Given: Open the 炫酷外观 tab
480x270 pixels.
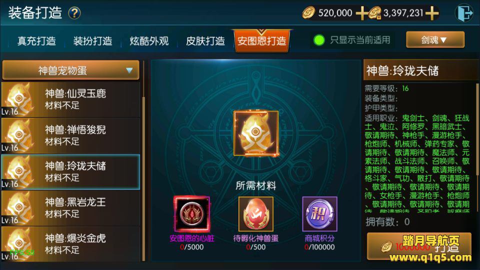Looking at the screenshot, I should pos(149,40).
